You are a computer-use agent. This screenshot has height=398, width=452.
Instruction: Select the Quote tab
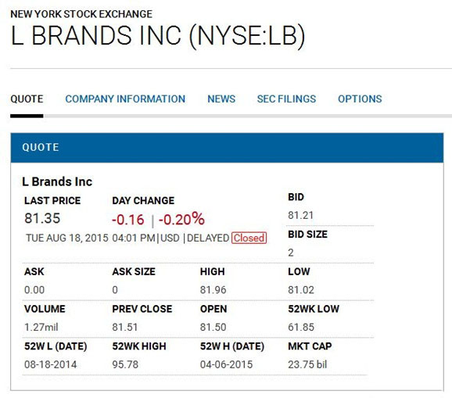click(x=27, y=99)
